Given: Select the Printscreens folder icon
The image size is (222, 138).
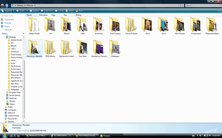Looking at the screenshot, I should [196, 25].
